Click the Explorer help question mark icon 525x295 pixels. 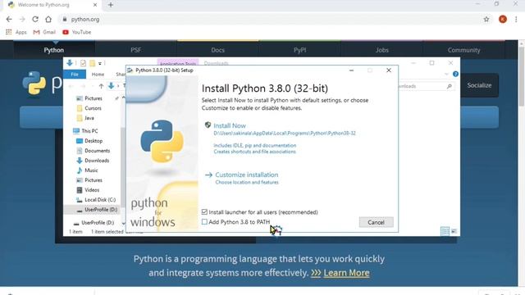(x=455, y=74)
